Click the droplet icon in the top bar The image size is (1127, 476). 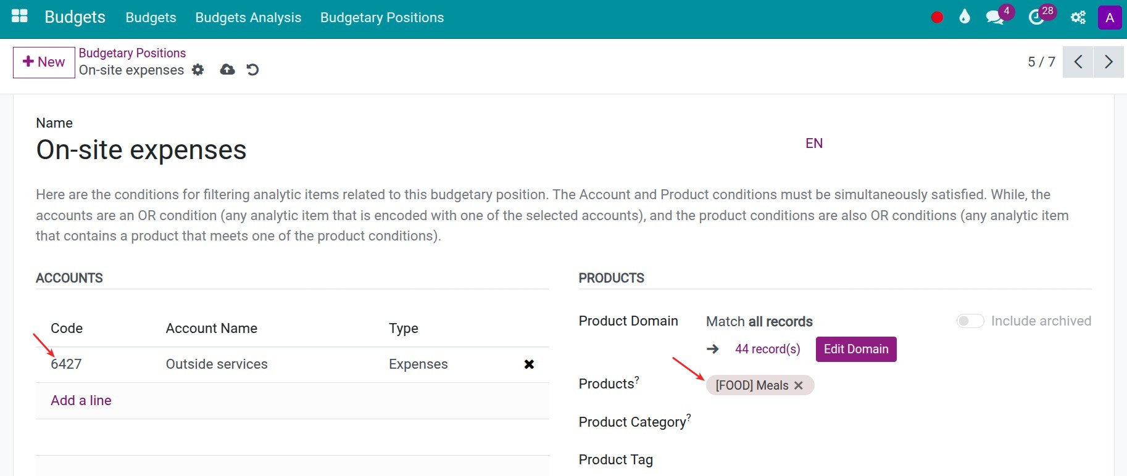tap(965, 17)
